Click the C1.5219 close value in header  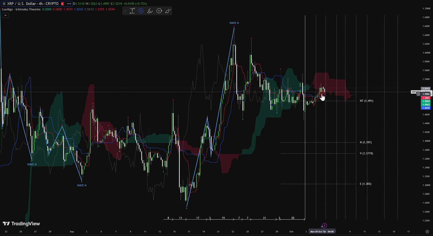117,4
